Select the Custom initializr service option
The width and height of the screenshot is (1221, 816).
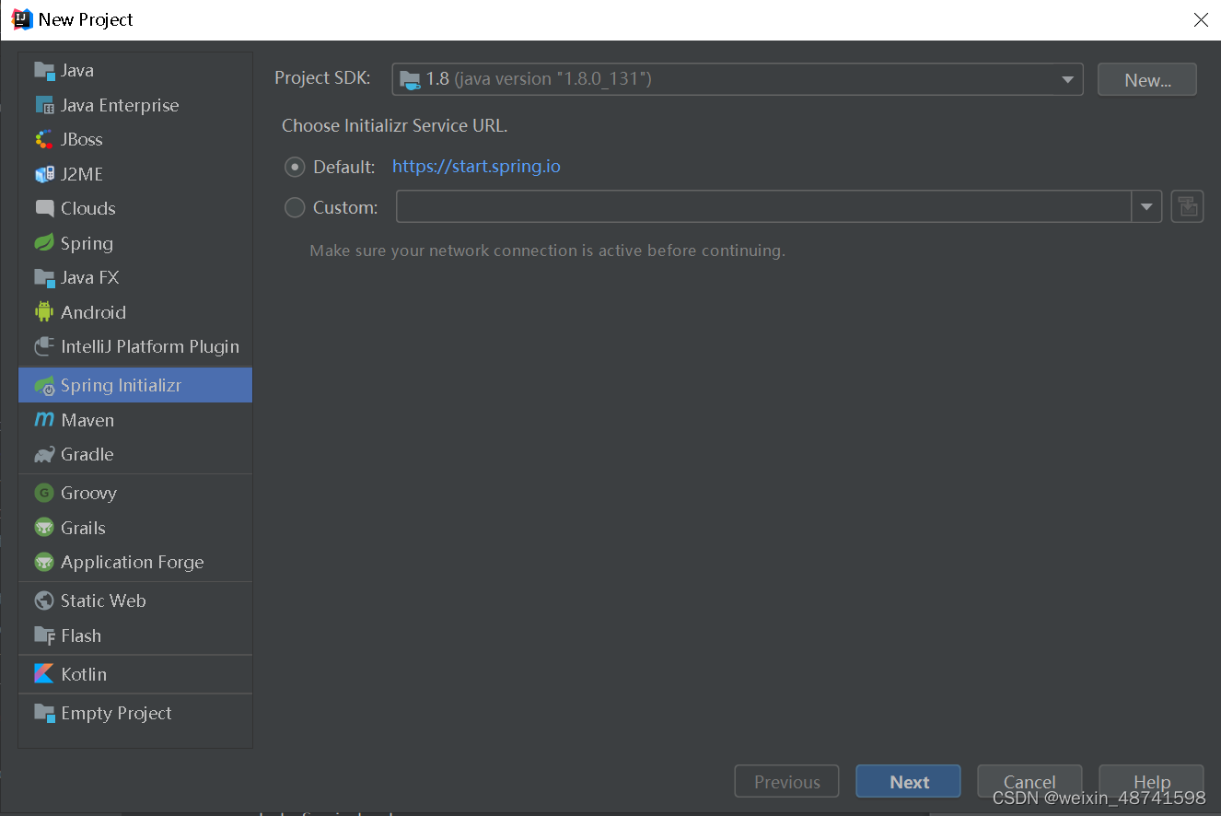click(295, 207)
